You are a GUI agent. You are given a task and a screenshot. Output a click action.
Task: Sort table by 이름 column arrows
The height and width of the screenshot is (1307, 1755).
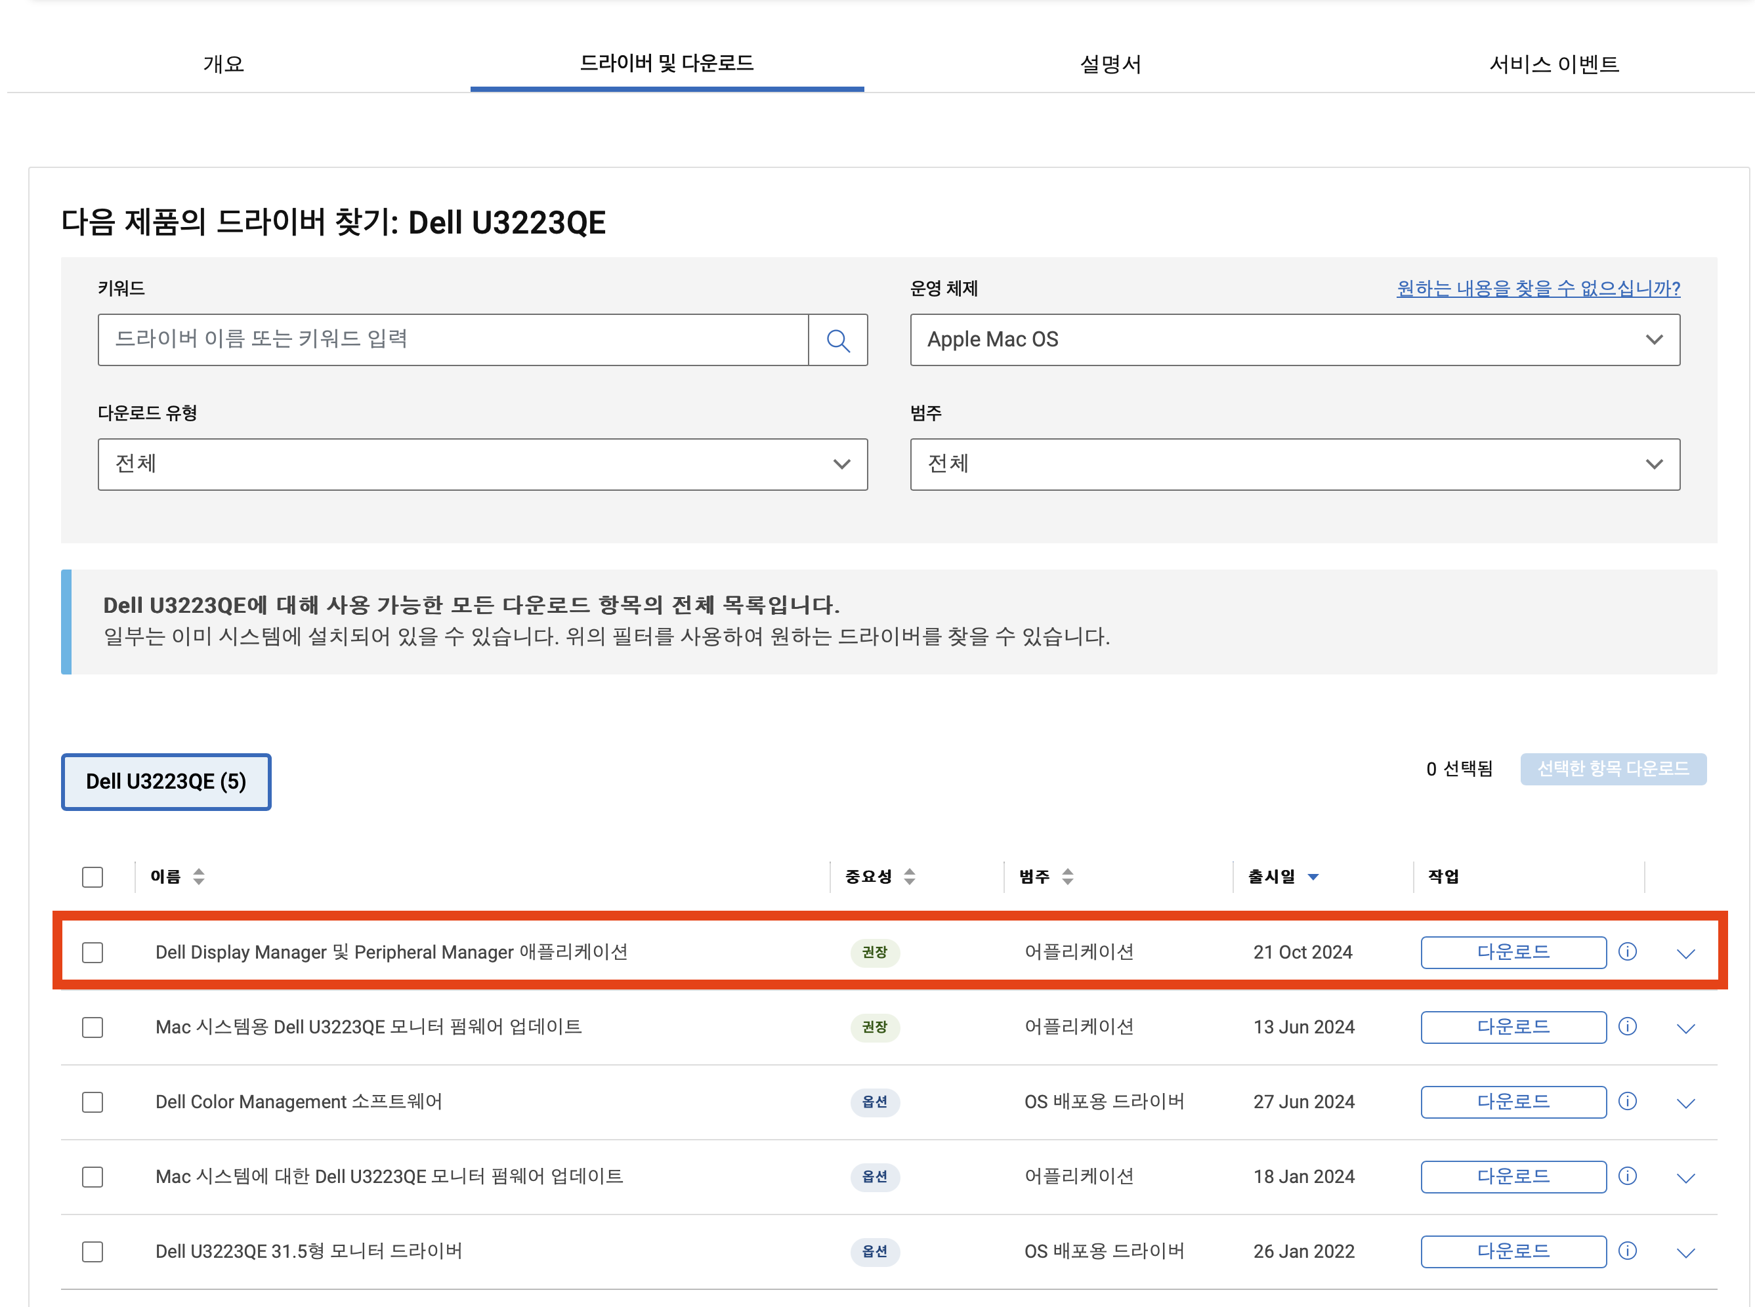[x=199, y=876]
